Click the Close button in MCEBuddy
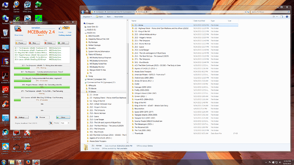294x165 pixels. pos(63,117)
